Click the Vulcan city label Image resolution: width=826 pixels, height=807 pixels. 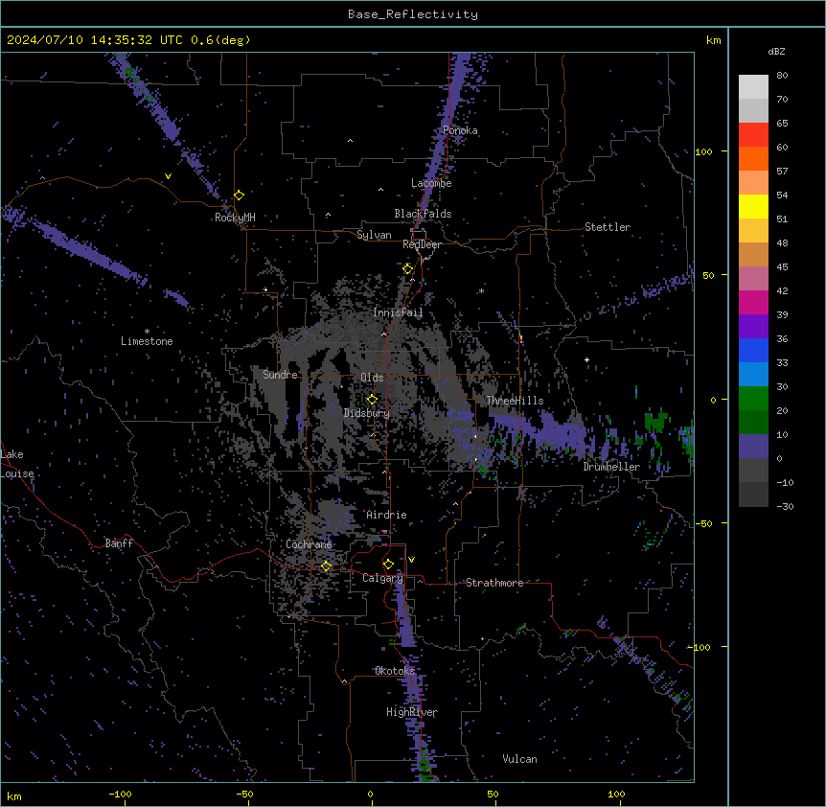(520, 759)
